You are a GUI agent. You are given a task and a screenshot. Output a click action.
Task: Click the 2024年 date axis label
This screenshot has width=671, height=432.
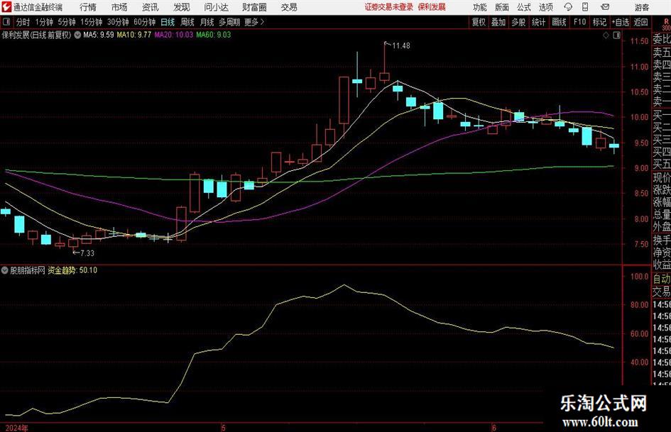pos(17,428)
